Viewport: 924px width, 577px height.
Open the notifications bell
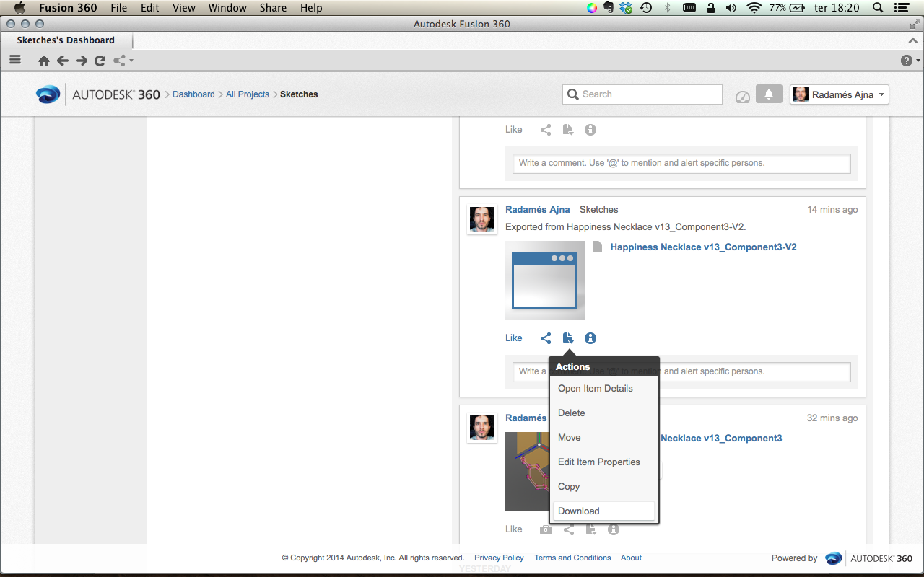tap(769, 94)
